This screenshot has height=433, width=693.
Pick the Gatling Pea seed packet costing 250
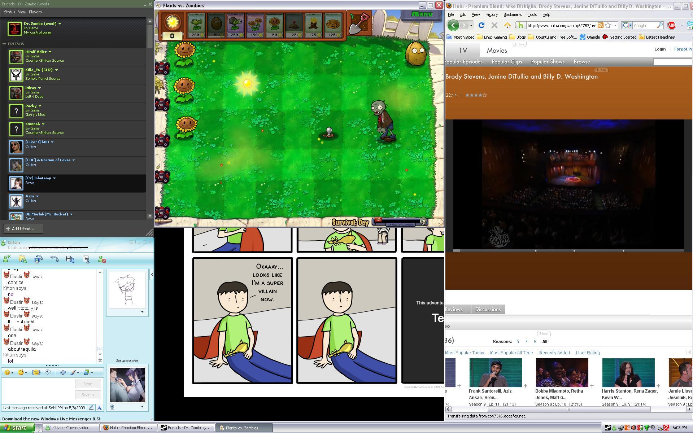tap(236, 25)
